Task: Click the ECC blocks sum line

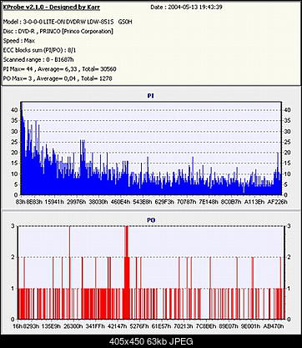Action: tap(39, 50)
